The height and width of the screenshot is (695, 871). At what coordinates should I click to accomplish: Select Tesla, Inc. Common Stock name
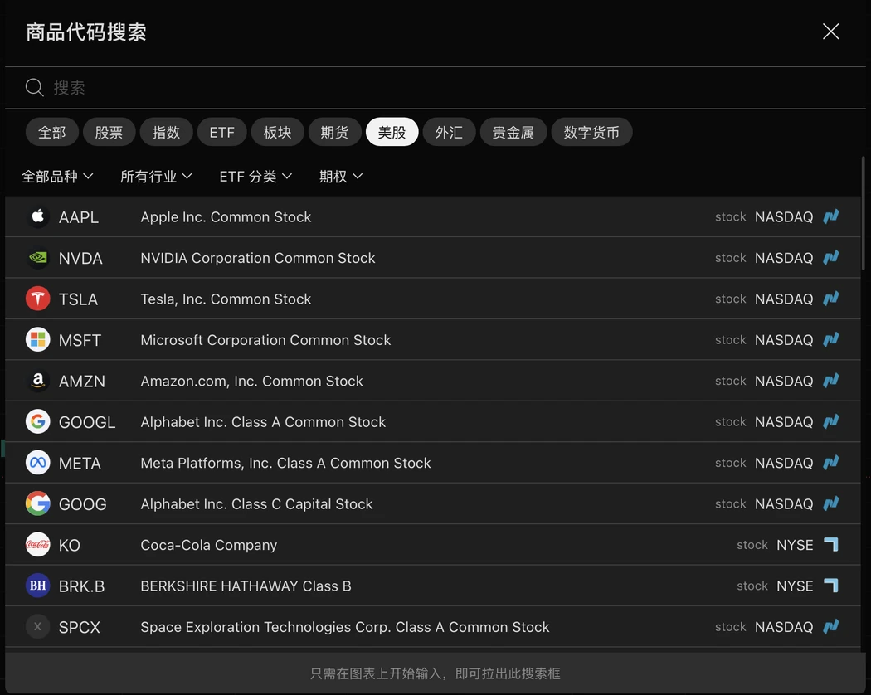coord(226,299)
